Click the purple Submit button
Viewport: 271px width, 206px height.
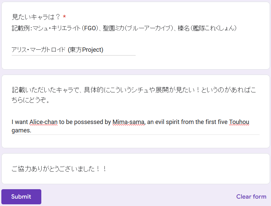(x=21, y=197)
